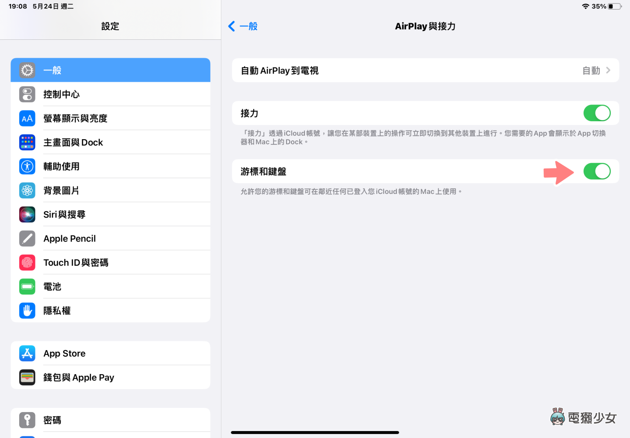The image size is (630, 438).
Task: Go back using the blue back chevron
Action: click(x=231, y=26)
